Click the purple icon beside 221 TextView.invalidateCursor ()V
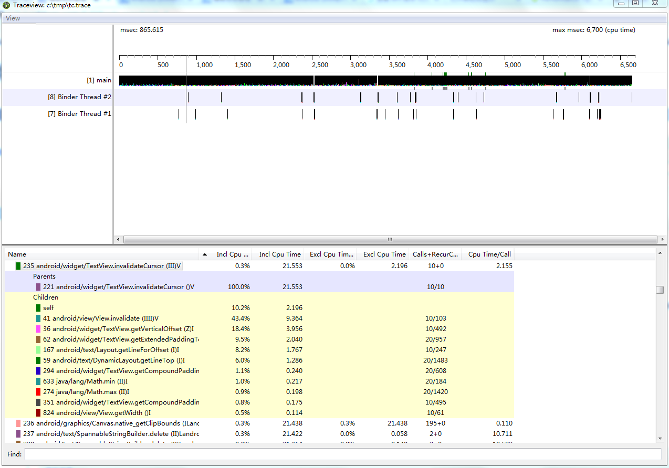This screenshot has width=669, height=468. (38, 287)
